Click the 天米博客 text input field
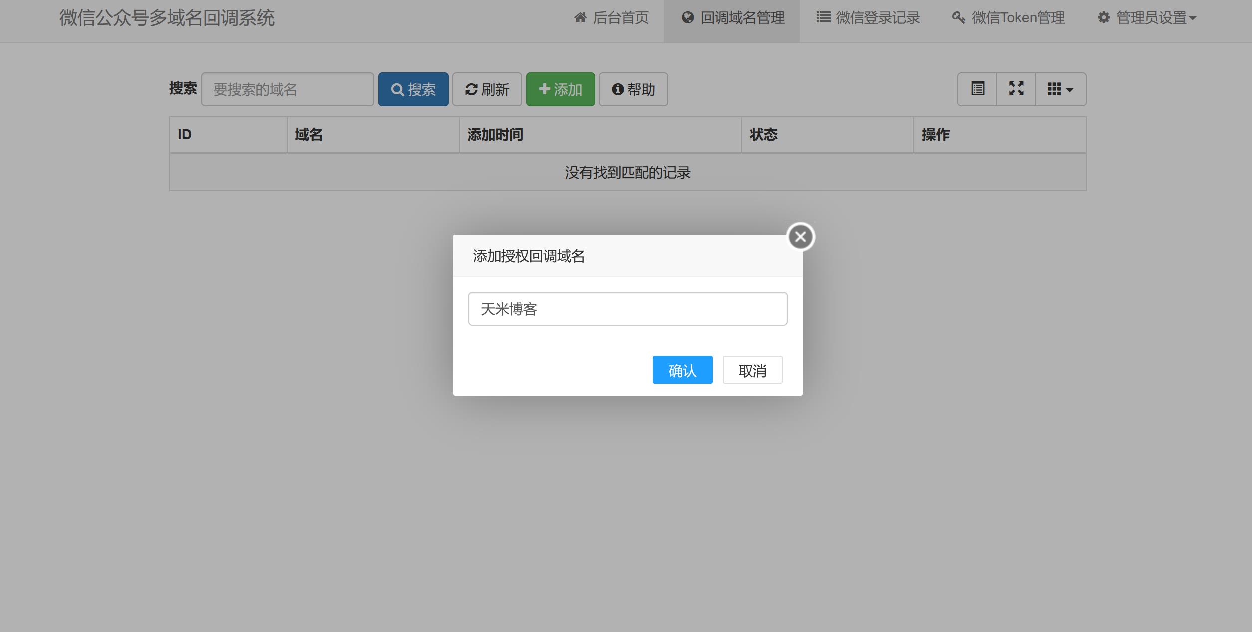This screenshot has height=632, width=1252. click(x=627, y=308)
